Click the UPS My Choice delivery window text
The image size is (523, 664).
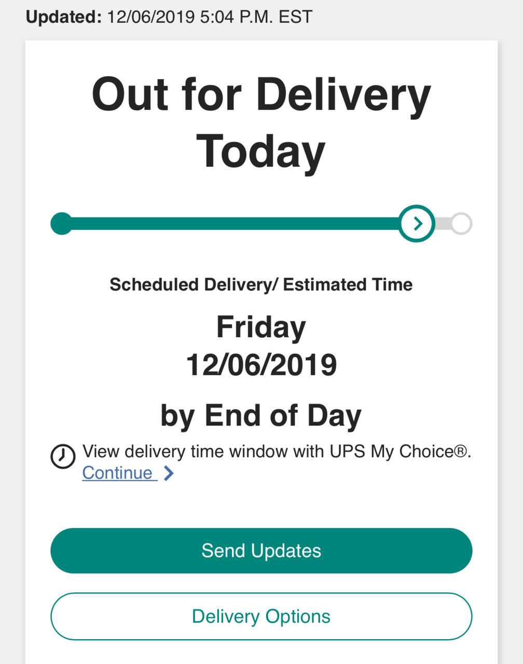coord(277,451)
